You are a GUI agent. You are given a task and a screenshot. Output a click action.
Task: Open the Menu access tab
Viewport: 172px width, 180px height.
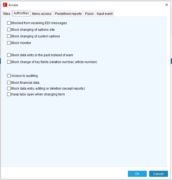[42, 14]
